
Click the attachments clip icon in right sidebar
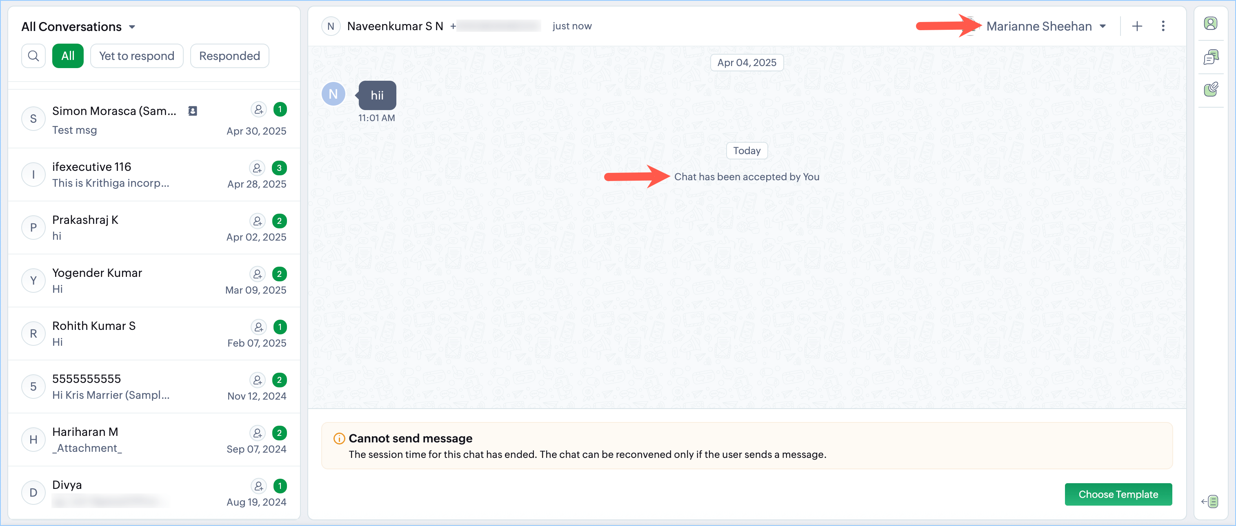(x=1210, y=89)
